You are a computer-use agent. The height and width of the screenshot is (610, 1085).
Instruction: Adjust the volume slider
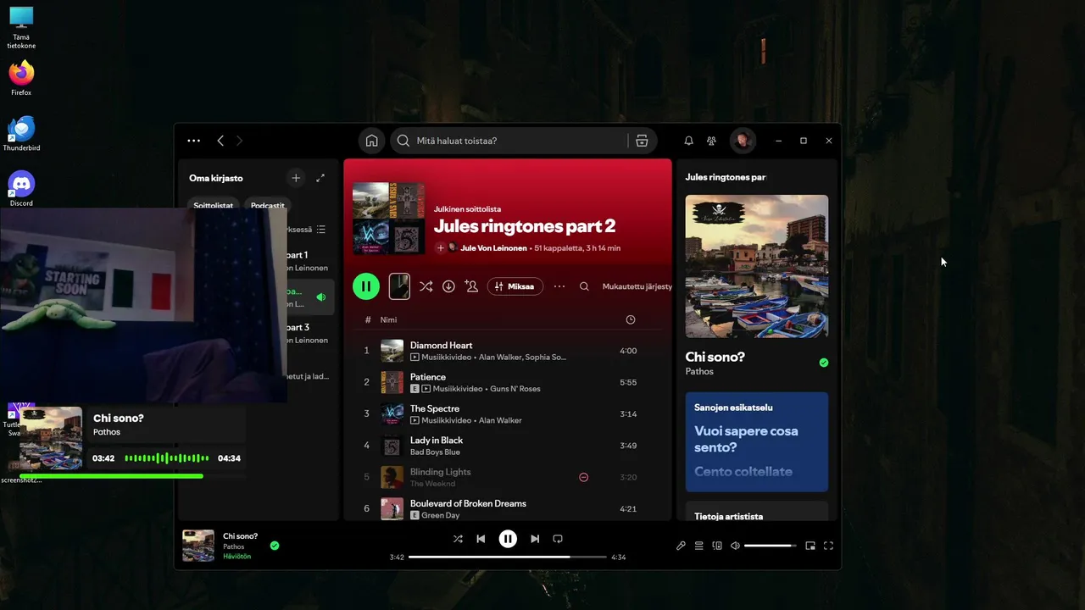(x=770, y=546)
